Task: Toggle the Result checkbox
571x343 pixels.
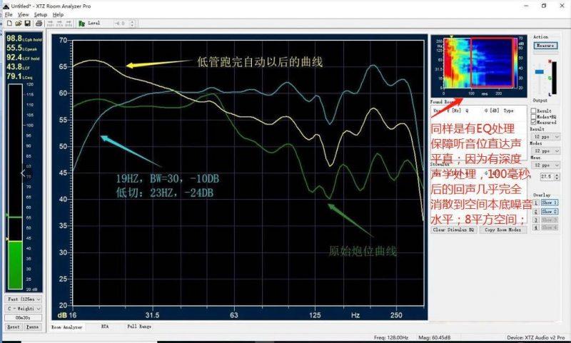Action: tap(534, 111)
